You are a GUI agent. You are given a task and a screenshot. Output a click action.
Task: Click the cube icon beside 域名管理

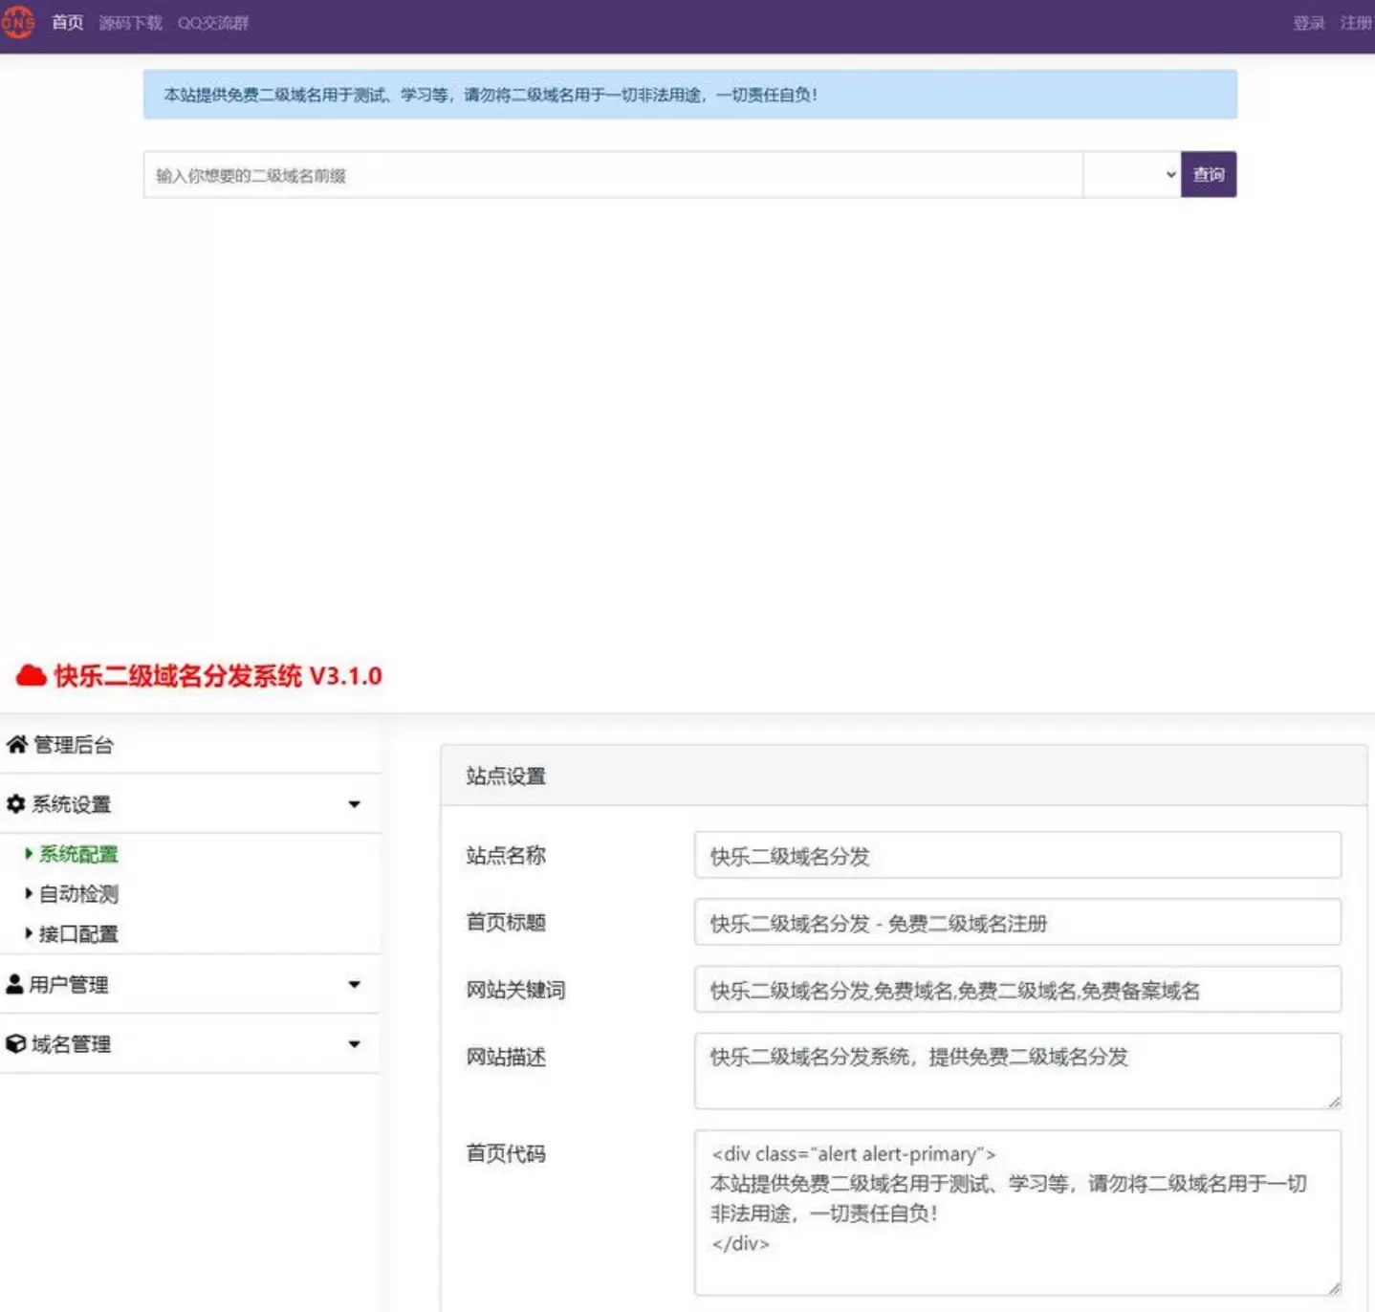(x=15, y=1043)
